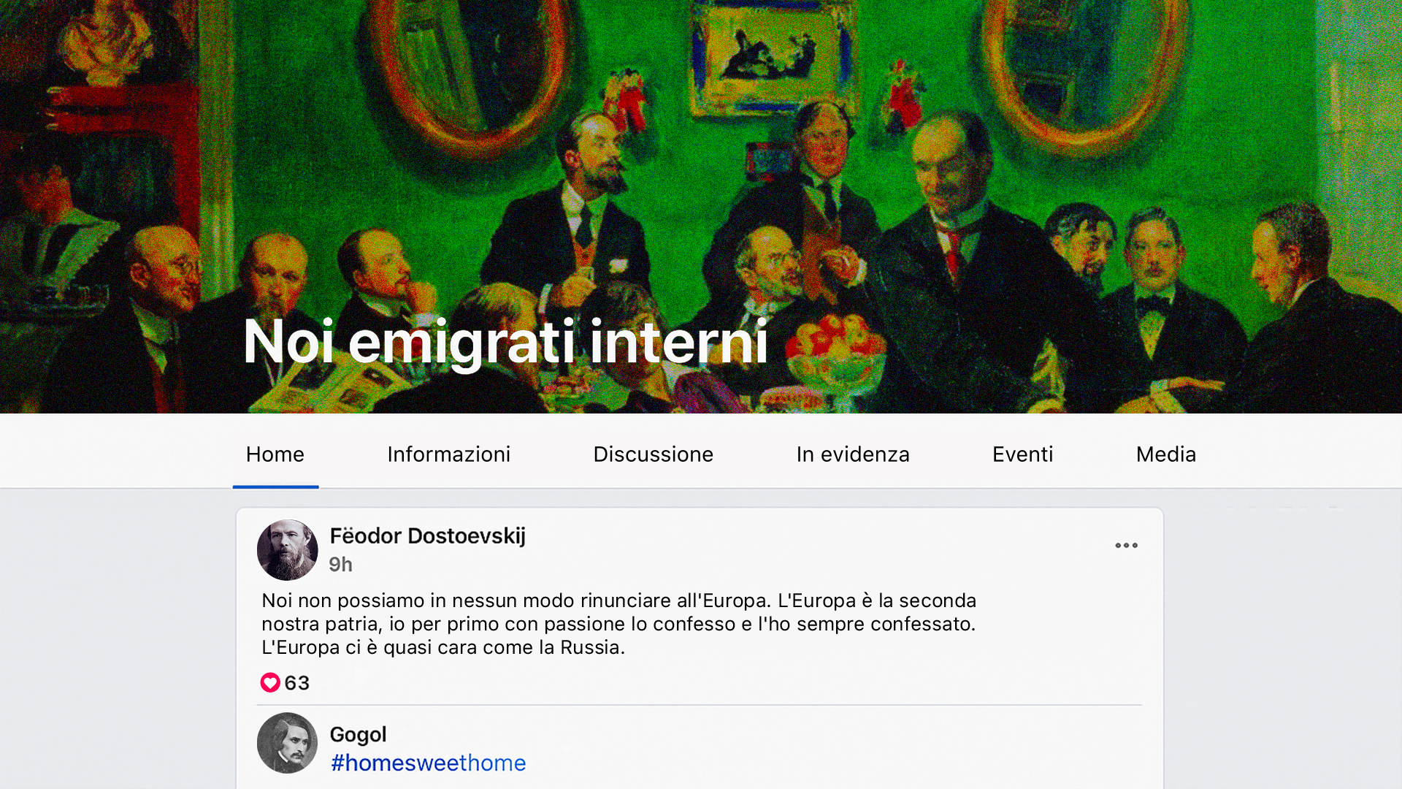Open the Eventi tab
The height and width of the screenshot is (789, 1402).
[x=1022, y=454]
